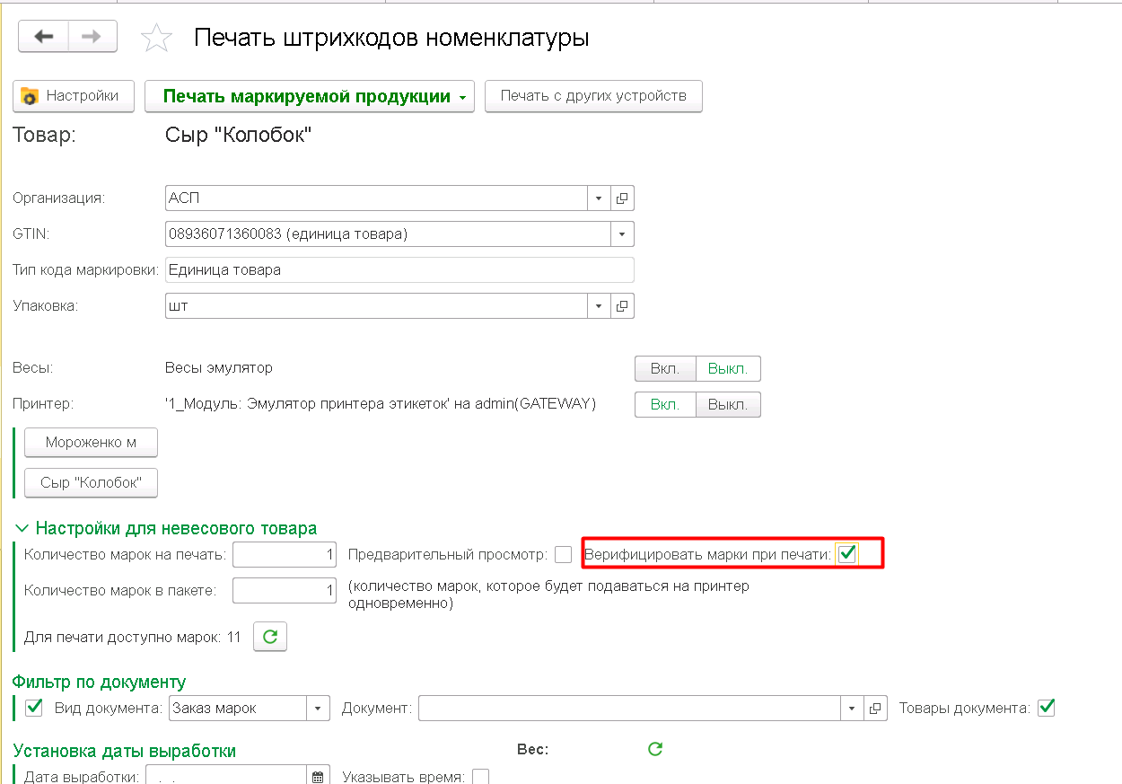1122x784 pixels.
Task: Open calendar for Дата выработки
Action: click(x=319, y=777)
